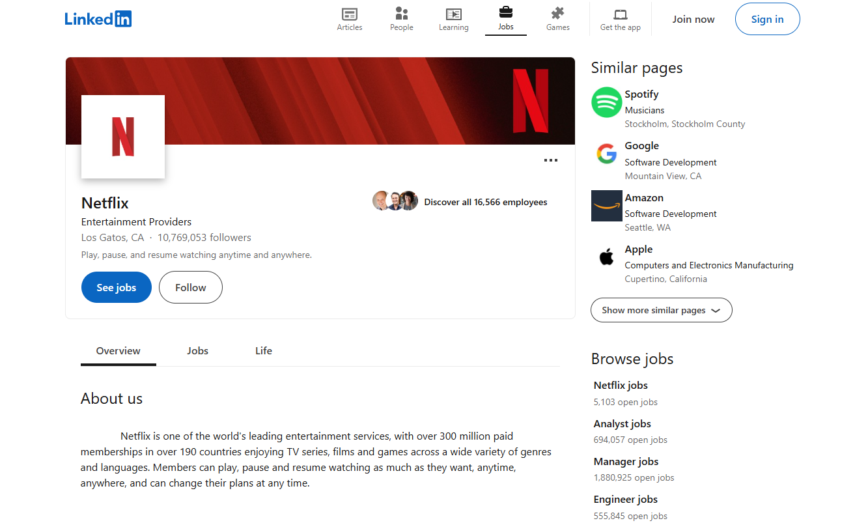The height and width of the screenshot is (523, 868).
Task: Select the Overview tab
Action: coord(118,350)
